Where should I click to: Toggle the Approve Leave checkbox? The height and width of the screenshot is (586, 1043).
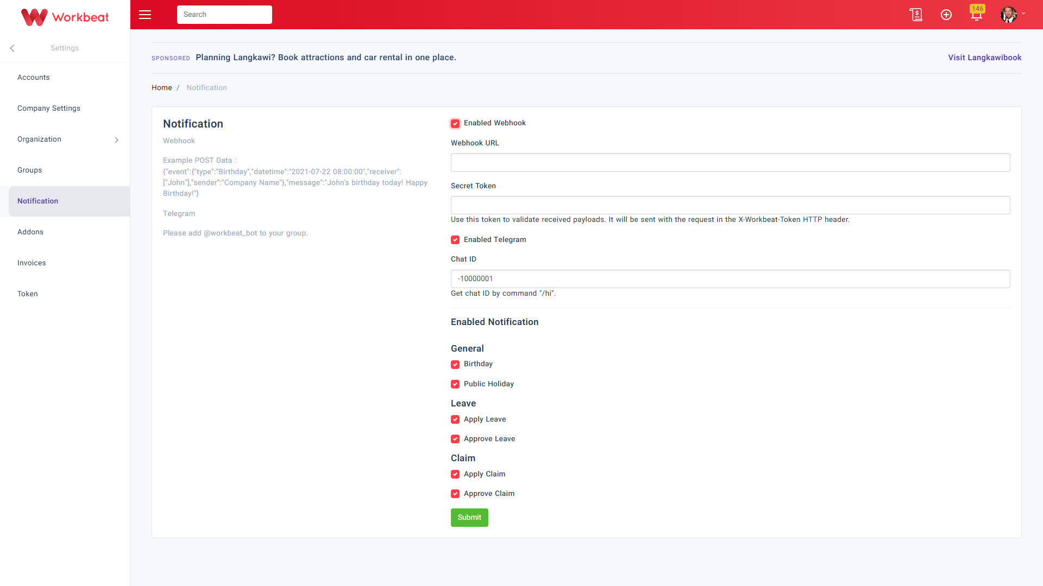point(455,439)
